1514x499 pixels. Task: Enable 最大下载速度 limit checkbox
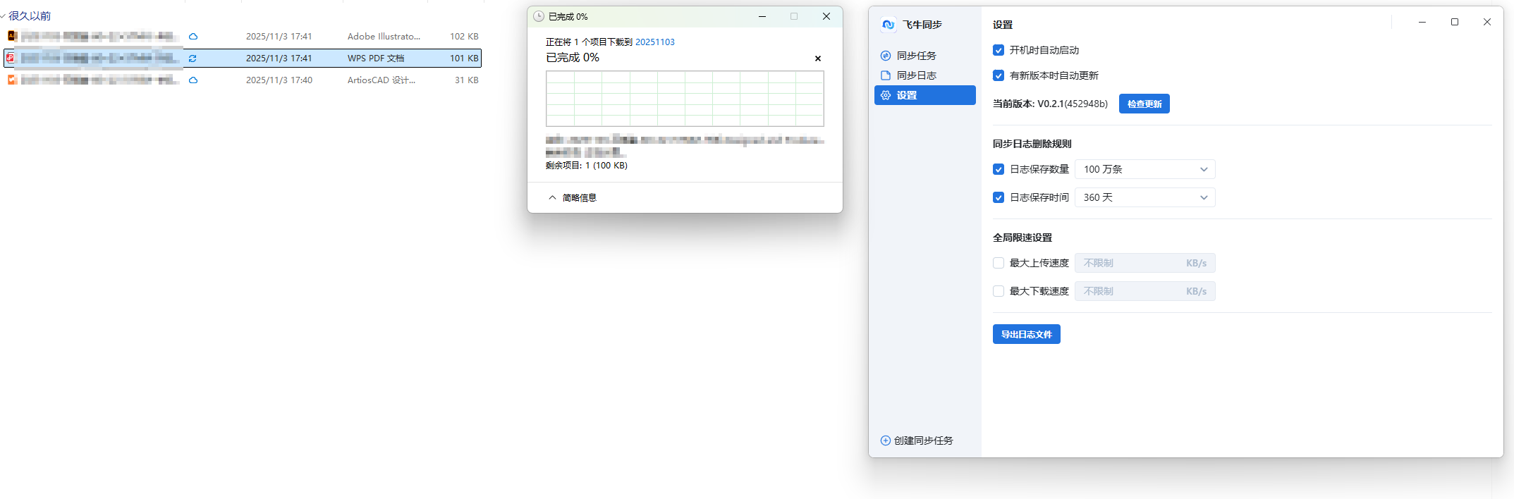999,291
